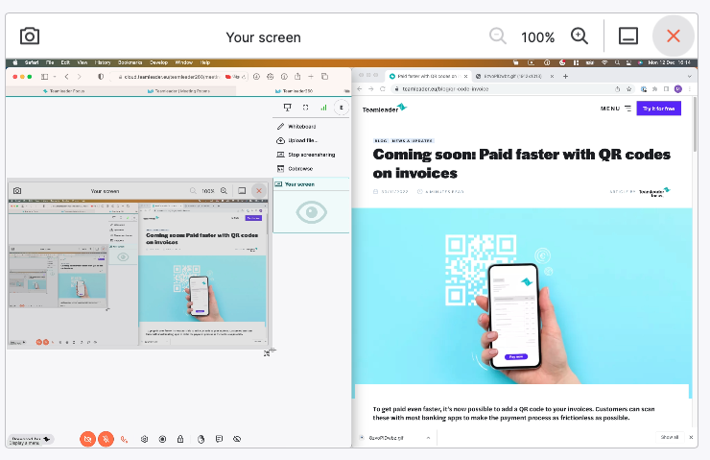Click the Teamleader logo on the blog
The height and width of the screenshot is (460, 710).
pos(385,109)
